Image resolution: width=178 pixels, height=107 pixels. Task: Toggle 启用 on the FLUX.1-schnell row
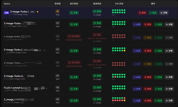coord(137,89)
